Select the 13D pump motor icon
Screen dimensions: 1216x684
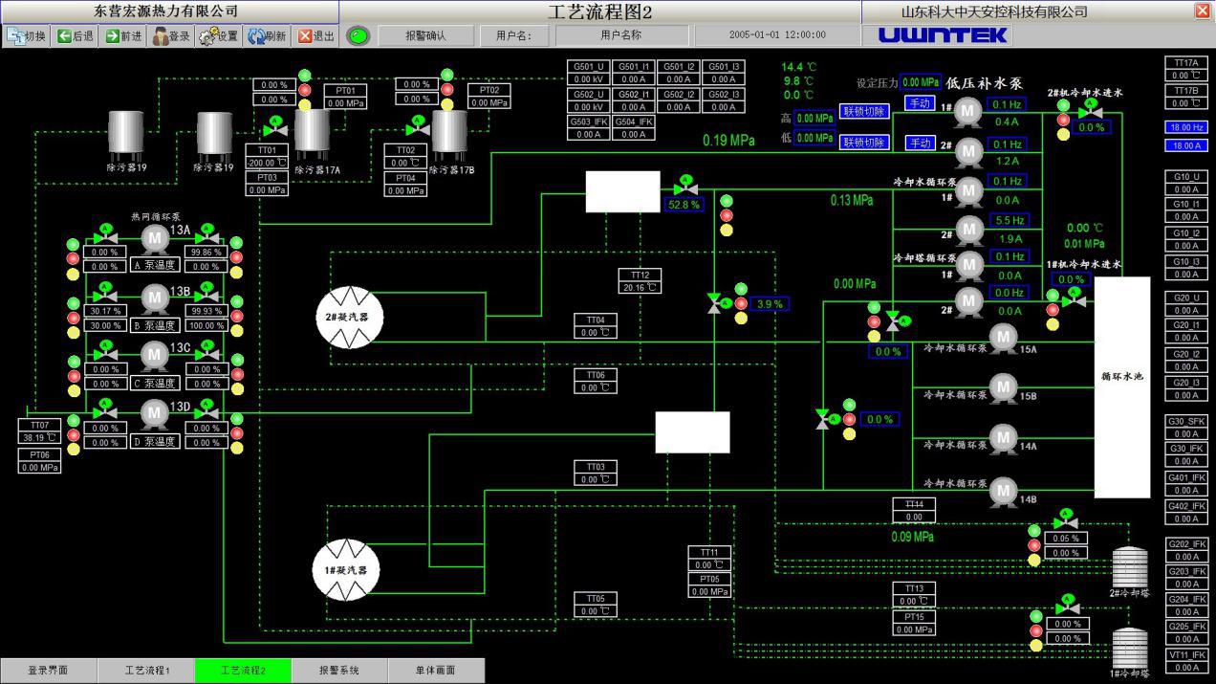point(155,412)
